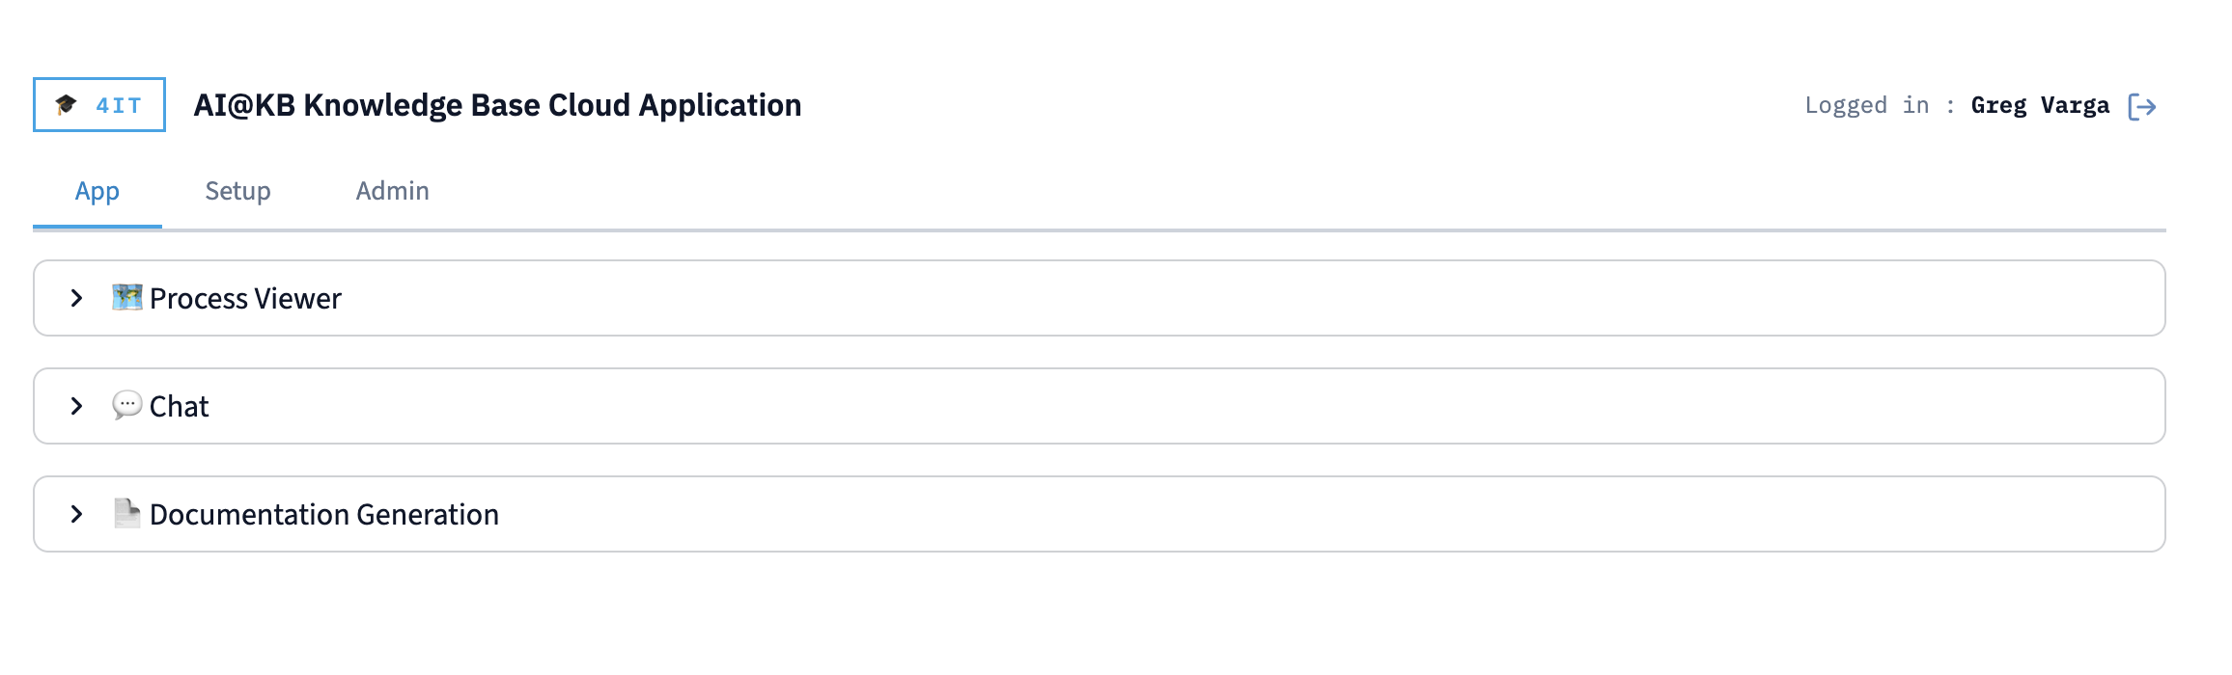Open the Setup tab
This screenshot has width=2232, height=675.
click(x=237, y=191)
